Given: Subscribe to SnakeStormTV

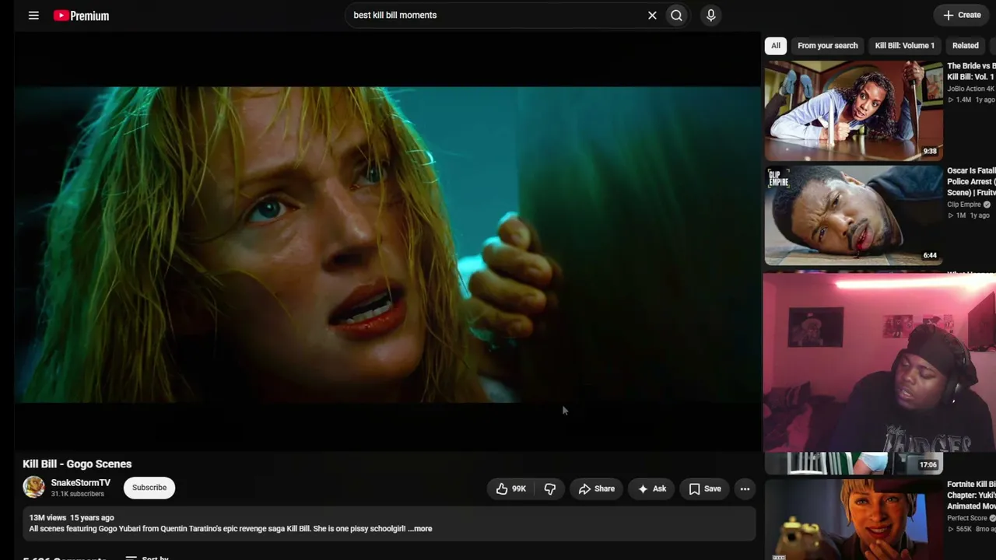Looking at the screenshot, I should (149, 488).
